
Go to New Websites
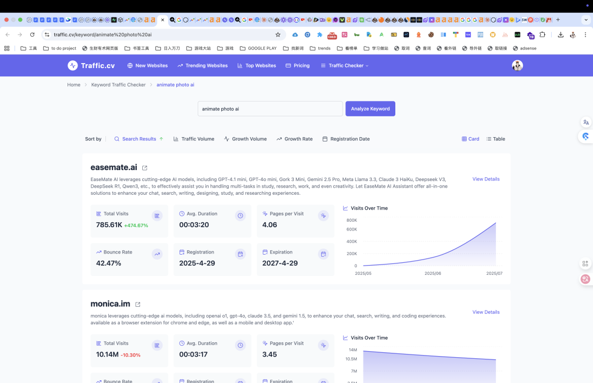pyautogui.click(x=148, y=65)
